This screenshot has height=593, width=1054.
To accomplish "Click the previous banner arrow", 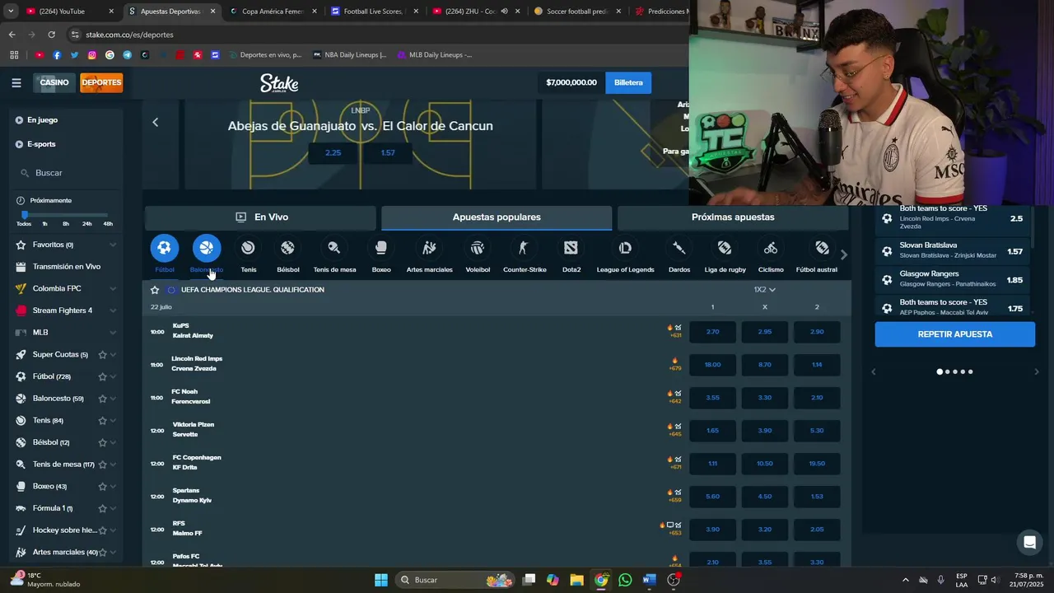I will (x=155, y=122).
